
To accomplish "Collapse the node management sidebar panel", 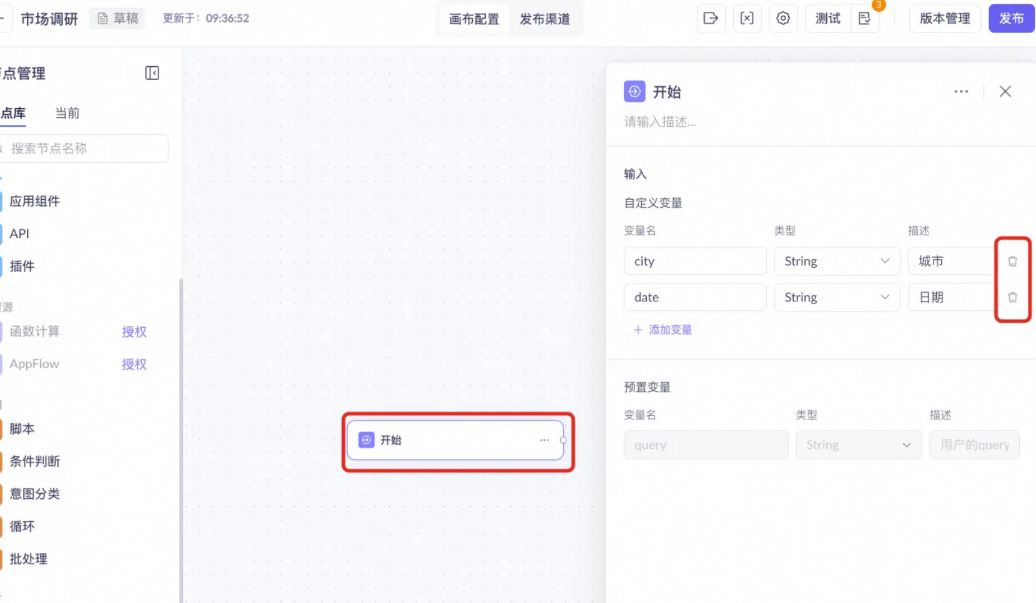I will [x=152, y=73].
